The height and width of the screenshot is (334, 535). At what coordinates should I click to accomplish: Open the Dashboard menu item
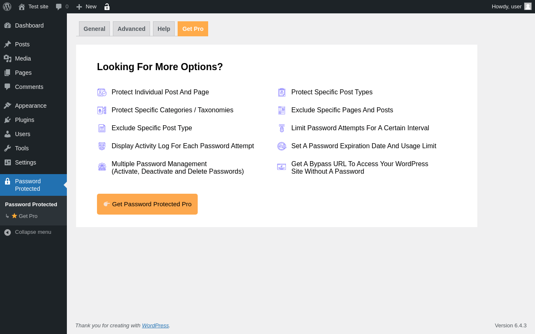pos(29,25)
